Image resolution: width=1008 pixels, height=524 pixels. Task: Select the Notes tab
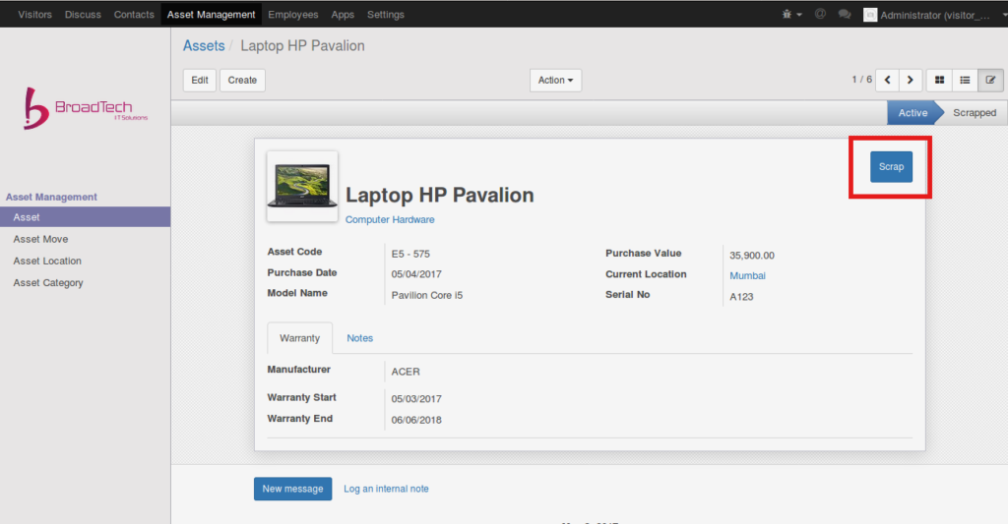[360, 338]
